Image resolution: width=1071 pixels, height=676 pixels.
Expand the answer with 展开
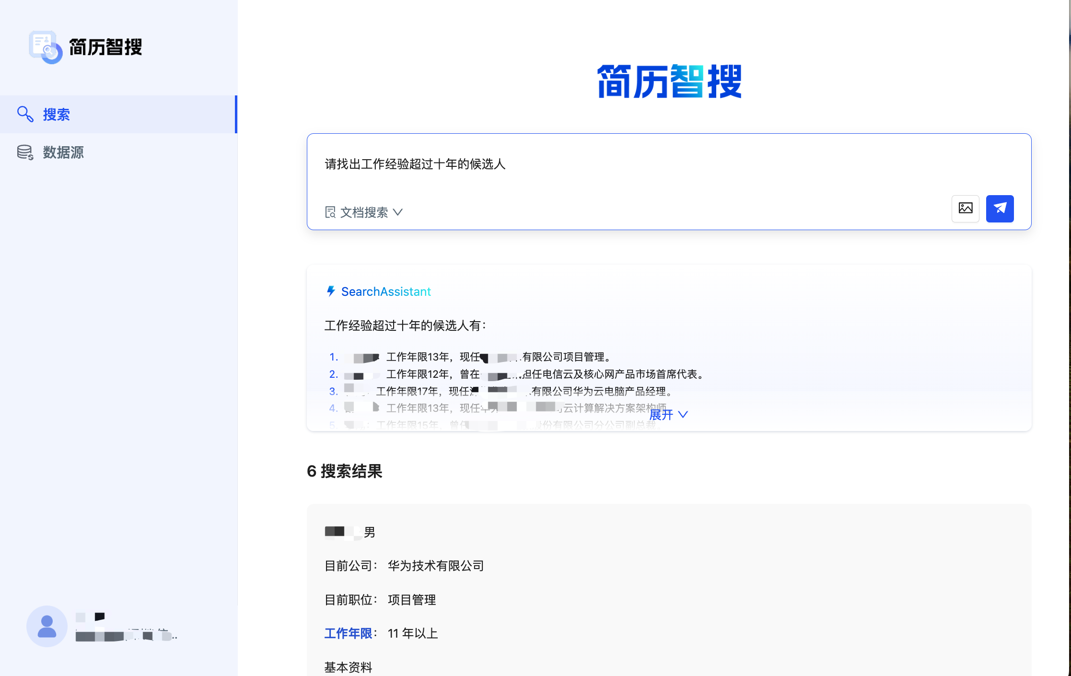661,415
